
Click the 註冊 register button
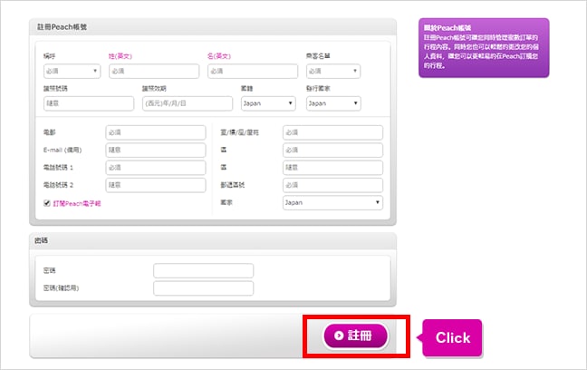tap(355, 336)
